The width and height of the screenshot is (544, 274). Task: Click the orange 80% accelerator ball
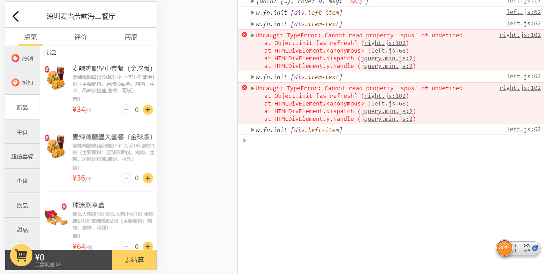(504, 248)
